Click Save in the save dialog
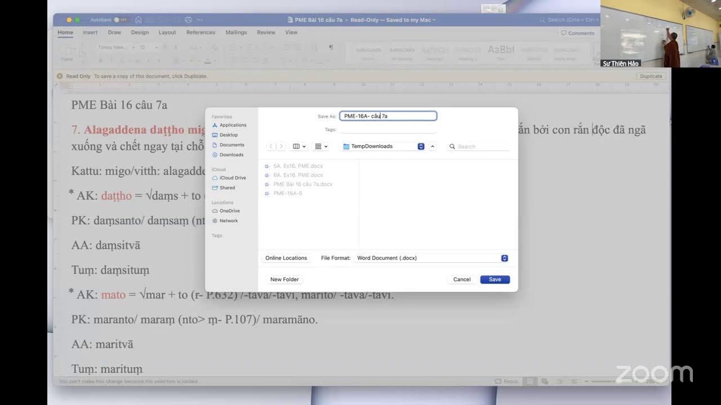Image resolution: width=721 pixels, height=405 pixels. coord(495,280)
